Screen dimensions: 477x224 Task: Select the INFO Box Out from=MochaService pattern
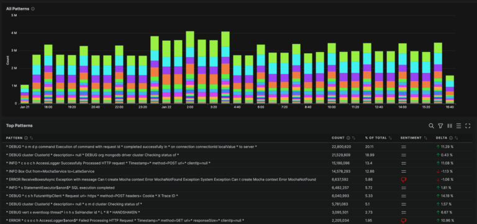[x=50, y=171]
